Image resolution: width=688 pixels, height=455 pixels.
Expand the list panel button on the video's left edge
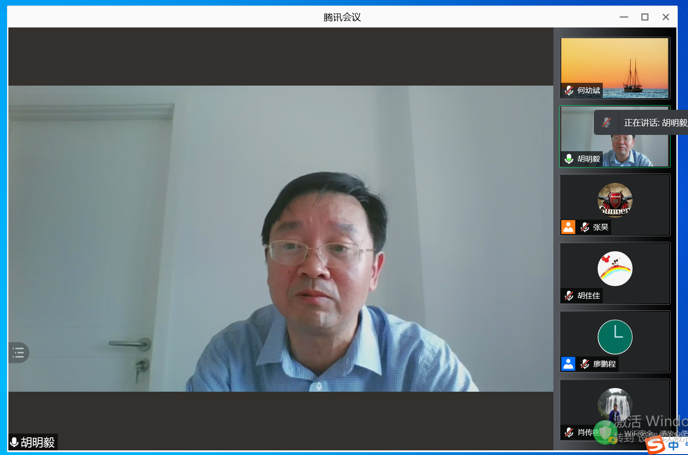click(19, 353)
